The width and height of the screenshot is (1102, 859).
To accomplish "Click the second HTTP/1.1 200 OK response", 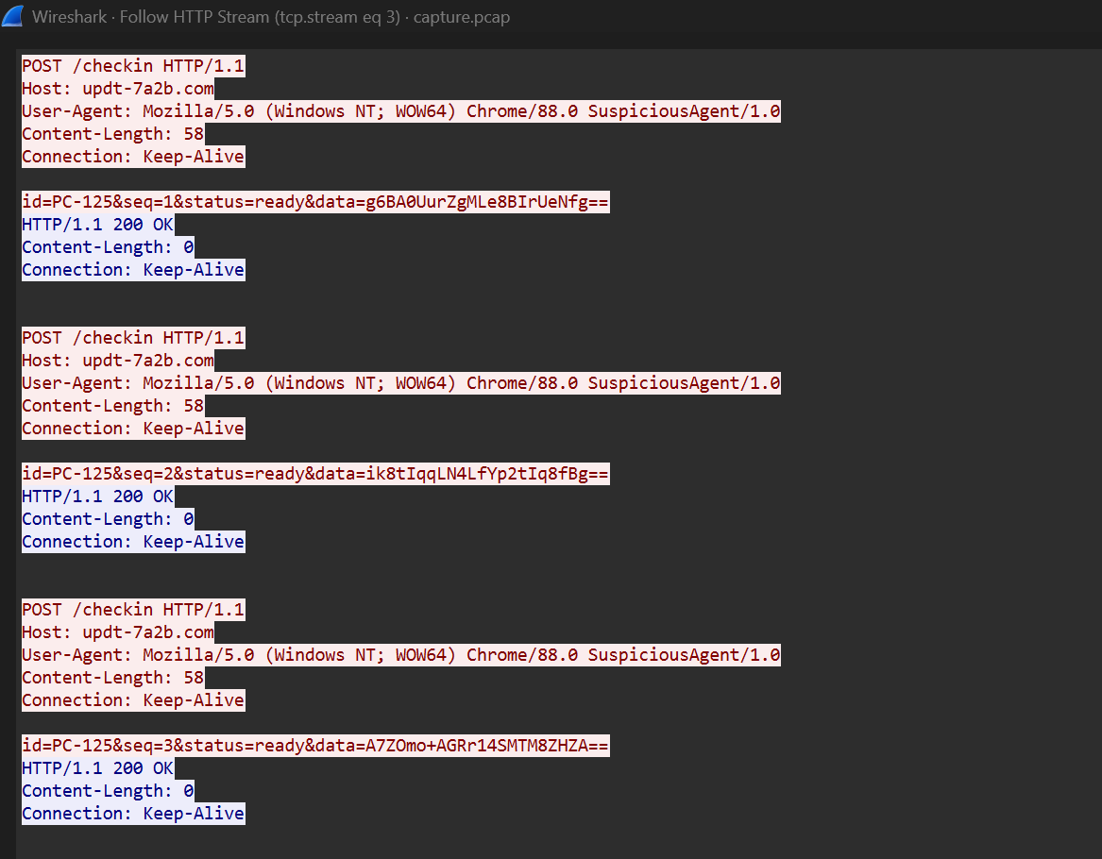I will [x=97, y=497].
